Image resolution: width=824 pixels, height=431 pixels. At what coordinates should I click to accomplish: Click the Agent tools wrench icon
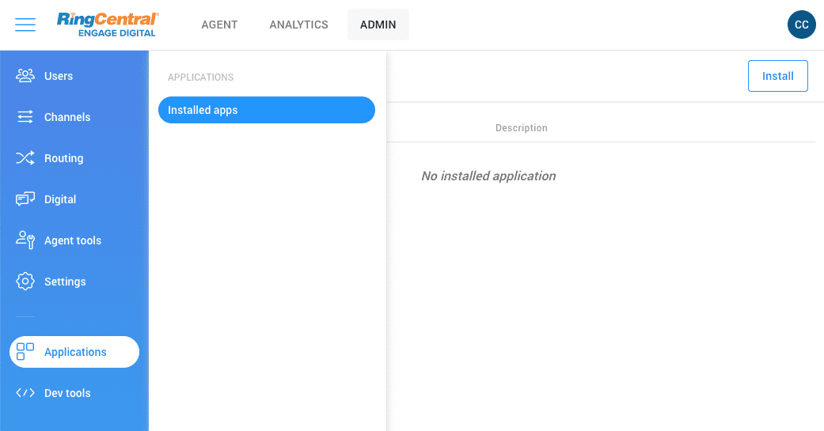pos(25,240)
